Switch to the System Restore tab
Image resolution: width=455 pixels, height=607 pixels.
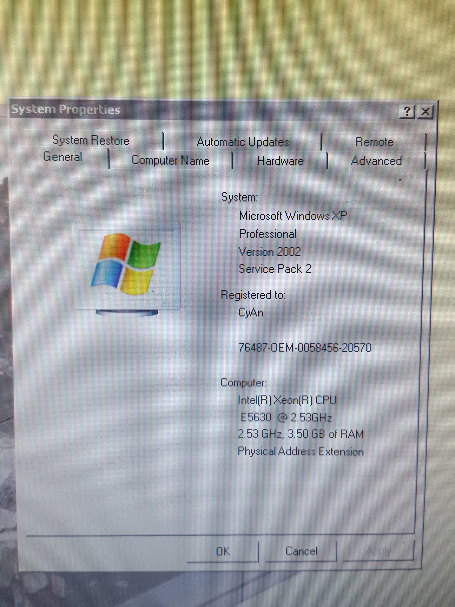[91, 141]
